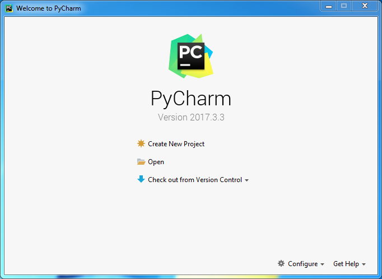The image size is (382, 279).
Task: Expand the Configure dropdown arrow
Action: (x=322, y=264)
